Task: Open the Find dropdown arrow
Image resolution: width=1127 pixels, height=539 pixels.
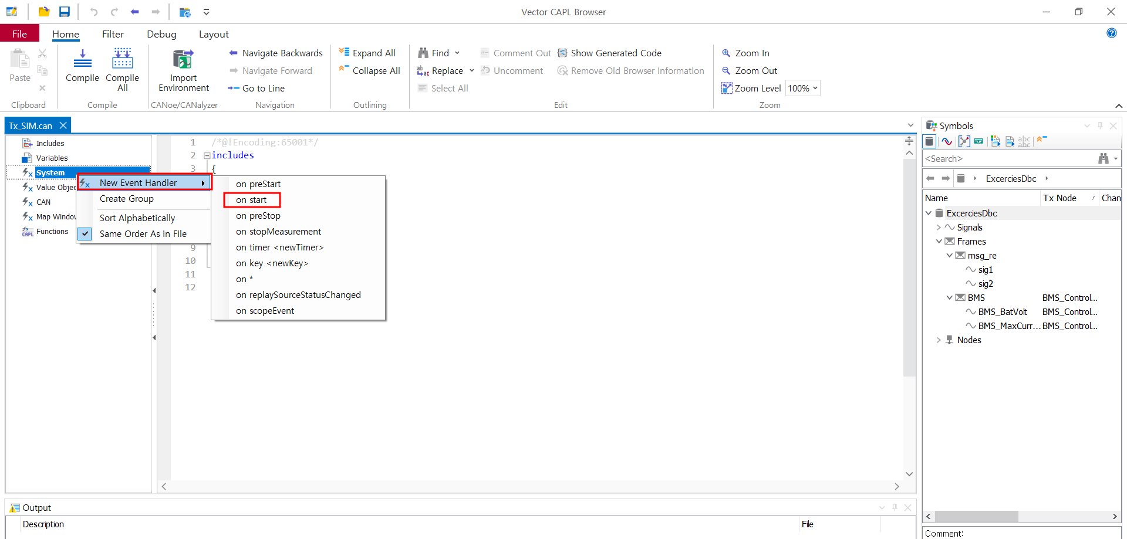Action: (457, 53)
